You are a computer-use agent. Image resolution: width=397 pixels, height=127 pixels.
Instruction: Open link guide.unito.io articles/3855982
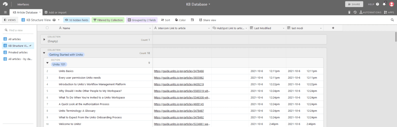[179, 78]
